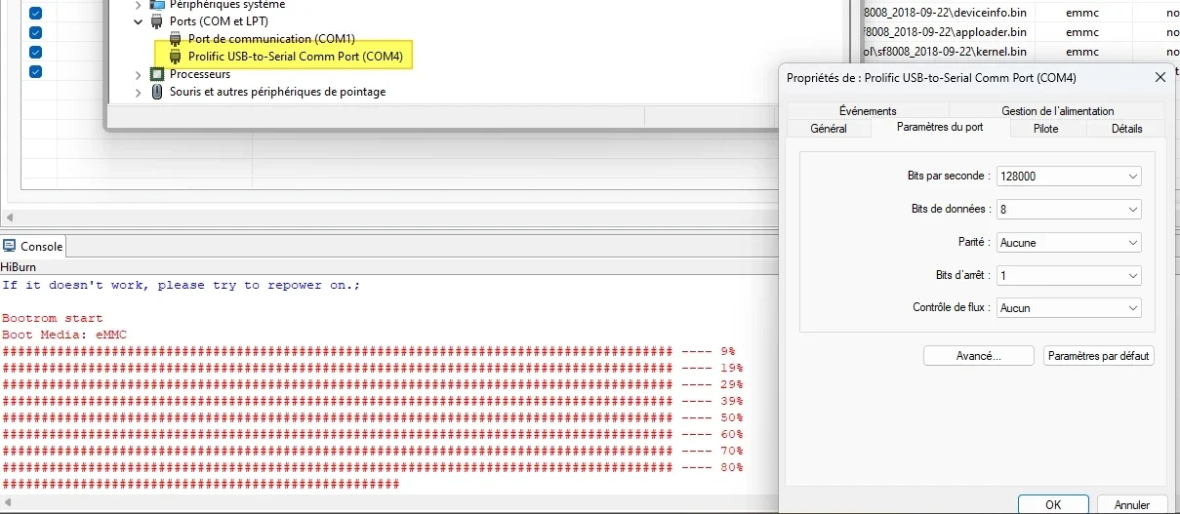Click the Avancé... button
This screenshot has width=1180, height=514.
pos(979,356)
